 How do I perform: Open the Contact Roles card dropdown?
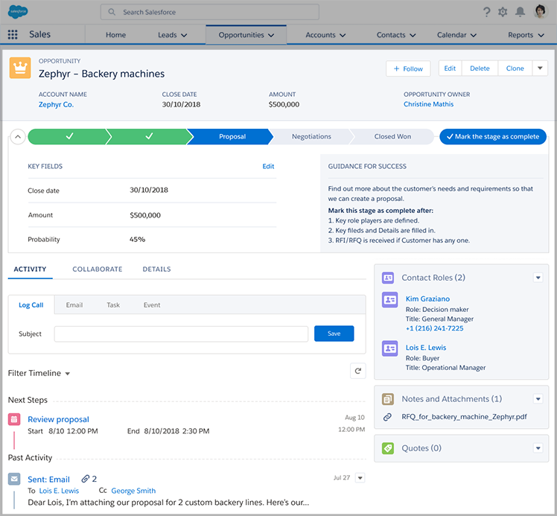pyautogui.click(x=538, y=278)
